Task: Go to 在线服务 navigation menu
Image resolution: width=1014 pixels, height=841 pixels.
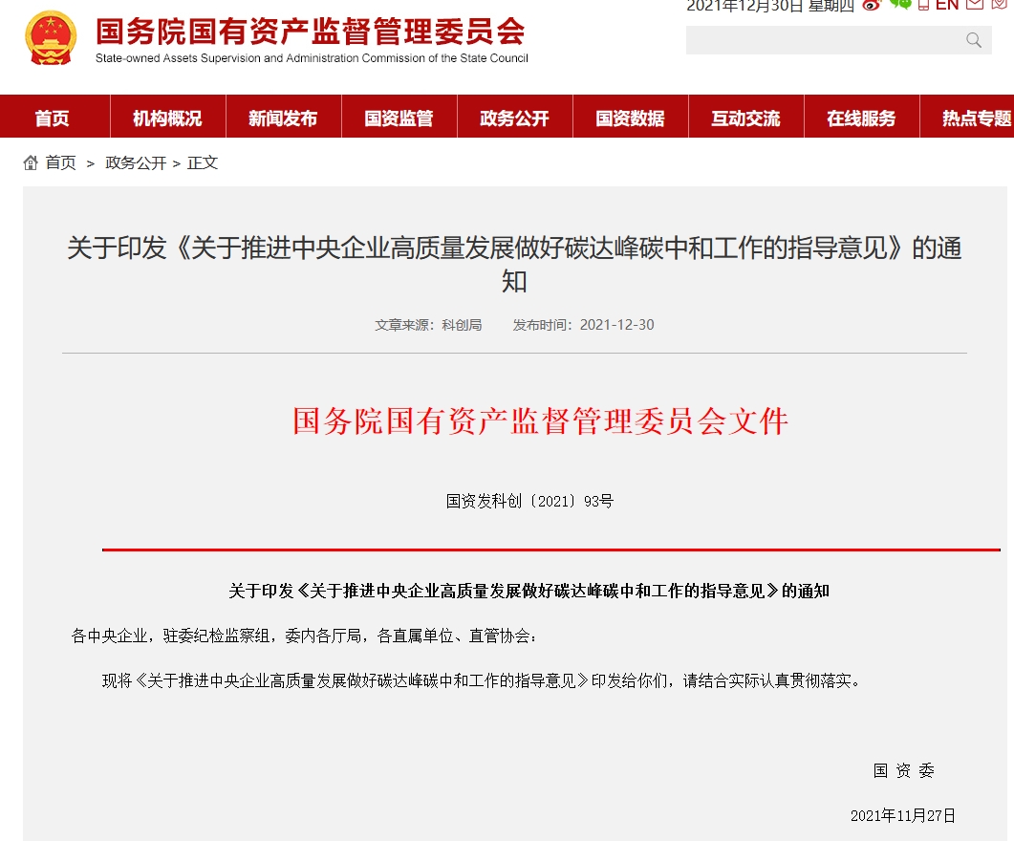Action: tap(861, 119)
